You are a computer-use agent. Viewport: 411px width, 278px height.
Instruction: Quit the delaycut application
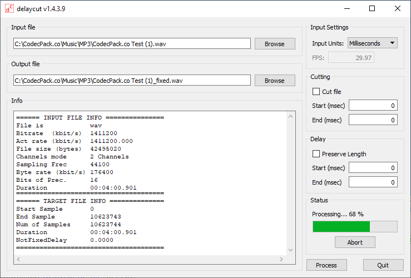(x=383, y=265)
